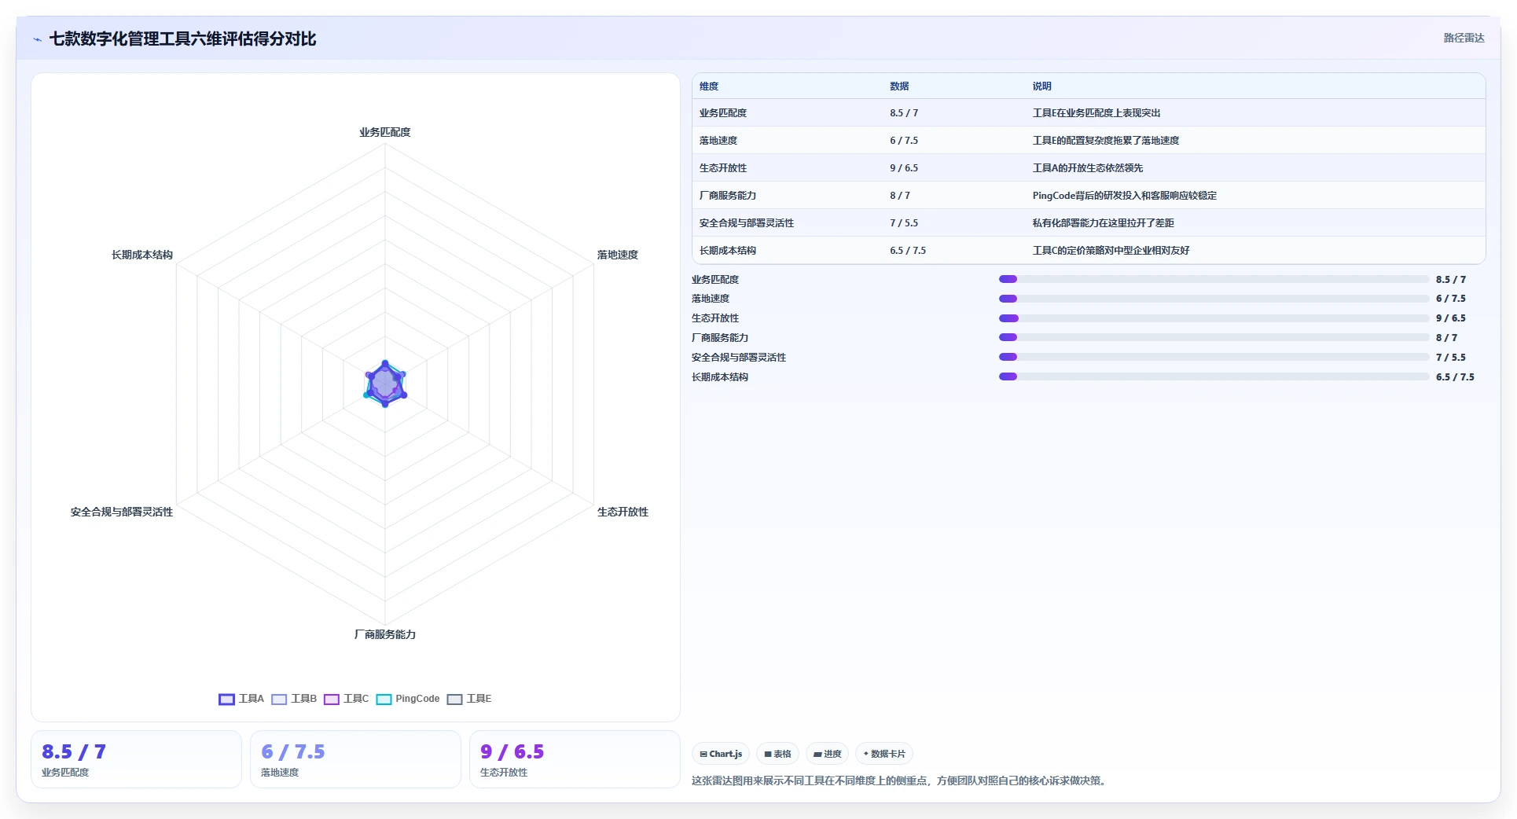Click the 维度 column header
This screenshot has height=819, width=1517.
709,86
